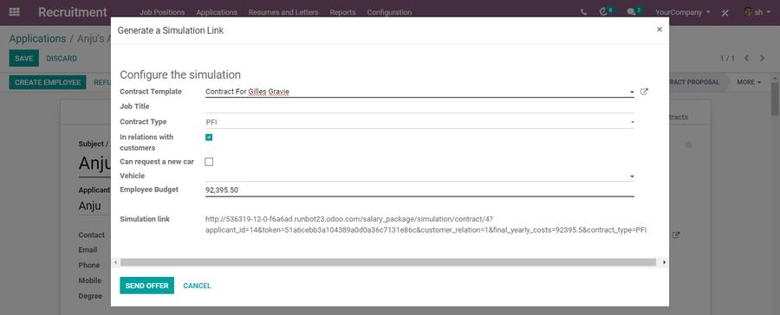
Task: Click the Configure the simulation heading
Action: pyautogui.click(x=180, y=74)
